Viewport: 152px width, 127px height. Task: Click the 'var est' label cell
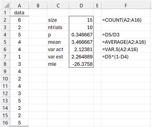click(x=58, y=57)
